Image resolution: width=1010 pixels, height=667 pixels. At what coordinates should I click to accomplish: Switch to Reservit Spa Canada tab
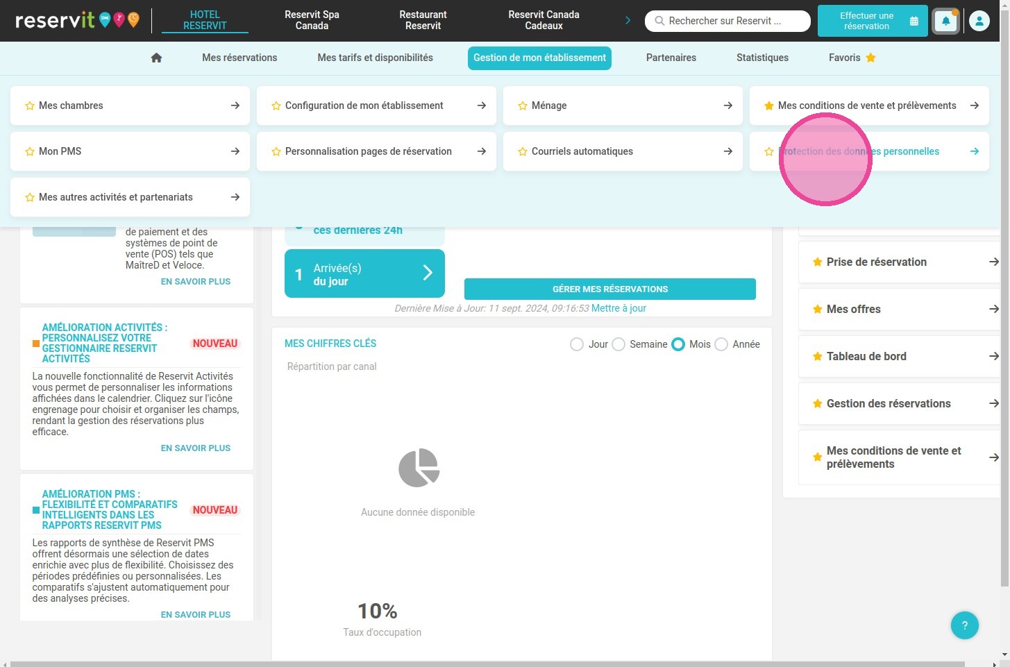pos(312,20)
